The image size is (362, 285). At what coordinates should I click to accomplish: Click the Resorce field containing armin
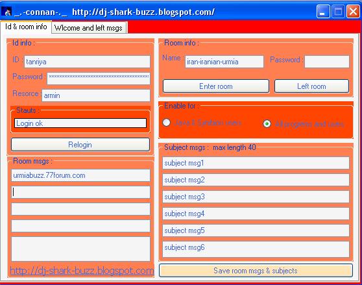tap(96, 95)
